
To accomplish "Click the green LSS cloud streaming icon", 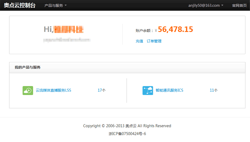I will click(x=28, y=90).
